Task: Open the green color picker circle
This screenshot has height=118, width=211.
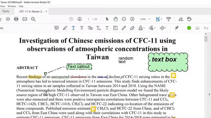Action: tap(189, 28)
